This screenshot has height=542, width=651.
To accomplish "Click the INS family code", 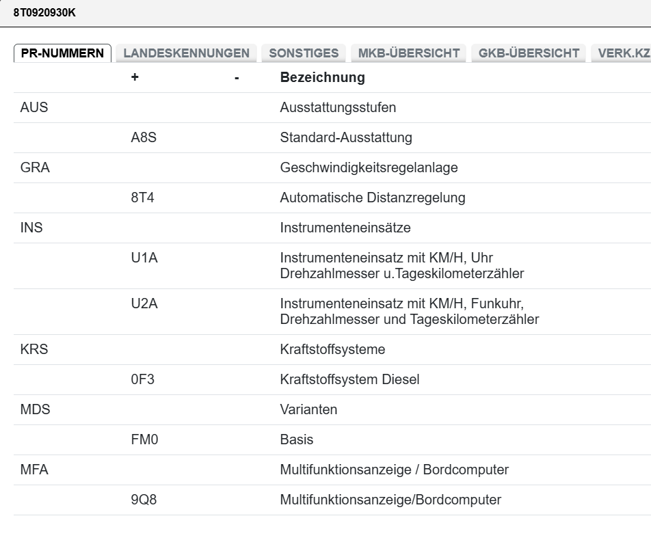I will [x=31, y=228].
